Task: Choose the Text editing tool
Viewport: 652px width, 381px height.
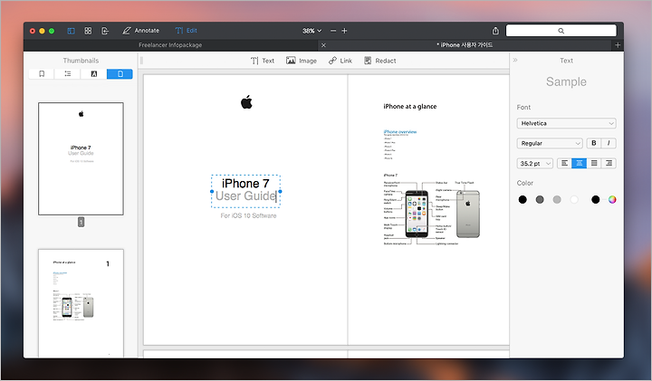Action: pyautogui.click(x=263, y=61)
